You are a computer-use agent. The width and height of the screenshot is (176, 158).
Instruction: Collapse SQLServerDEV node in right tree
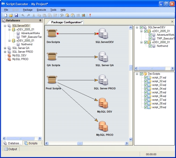pos(137,27)
